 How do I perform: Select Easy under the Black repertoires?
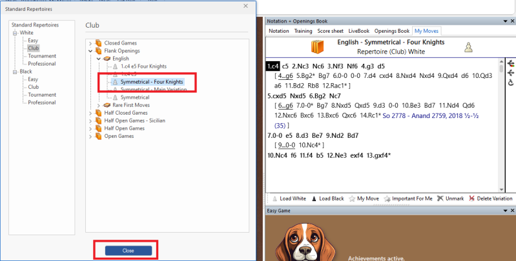33,79
